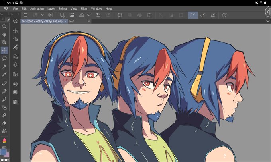The image size is (271, 162).
Task: Clear selection with dotted circle icon
Action: (120, 15)
